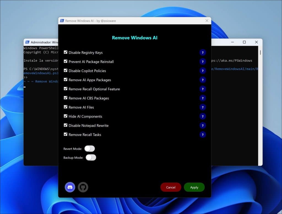Click the help icon for Remove Recall Optional Feature
This screenshot has height=214, width=282.
(203, 89)
